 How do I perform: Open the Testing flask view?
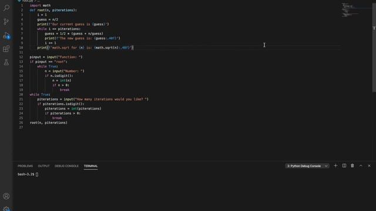(x=6, y=63)
